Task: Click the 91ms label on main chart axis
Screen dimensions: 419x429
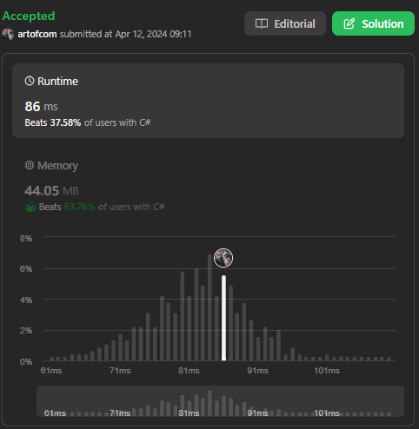Action: click(258, 371)
